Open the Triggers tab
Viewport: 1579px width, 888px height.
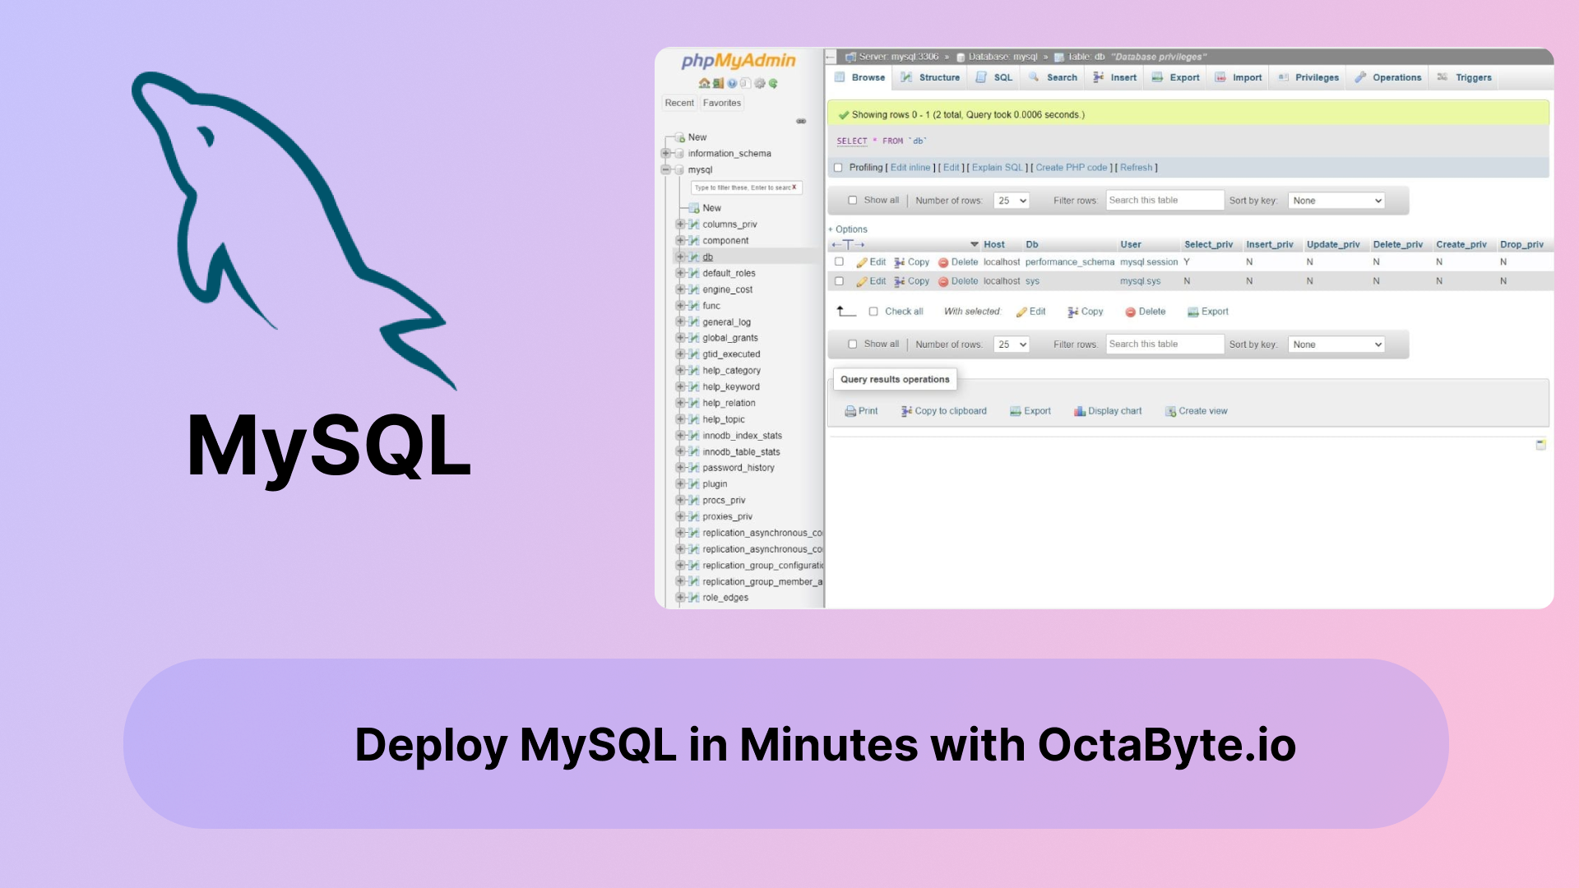1465,77
